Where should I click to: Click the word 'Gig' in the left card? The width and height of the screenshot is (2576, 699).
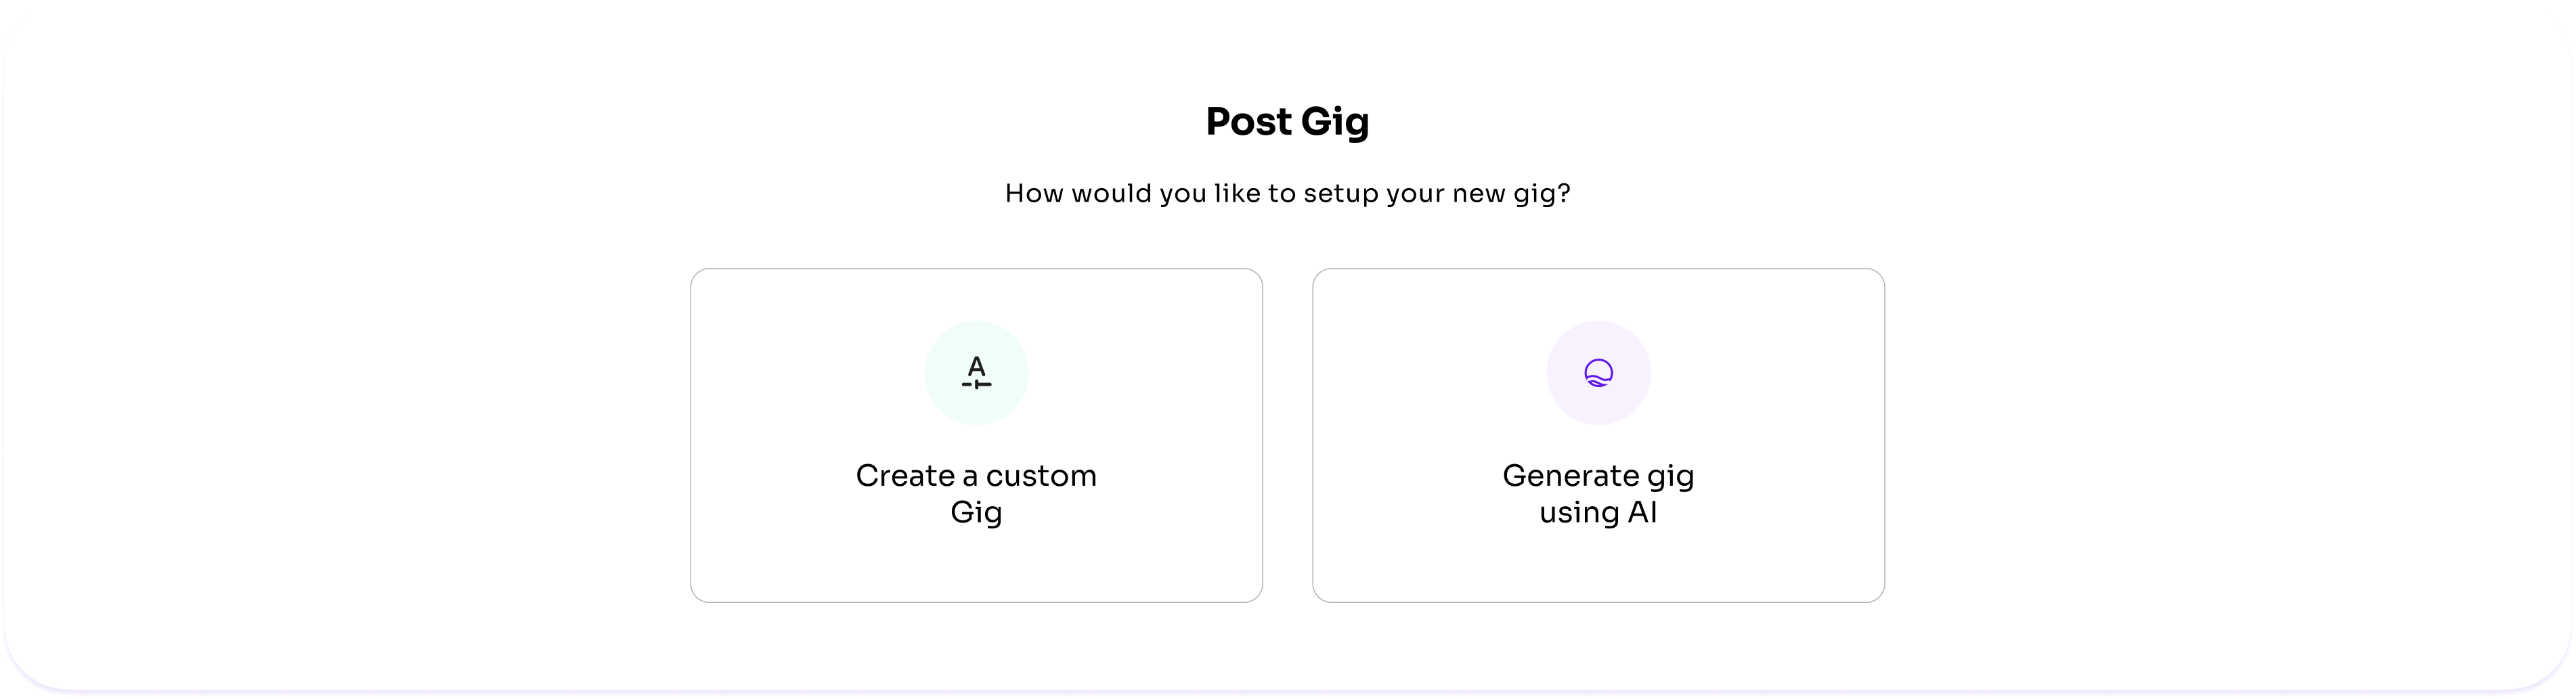(976, 513)
